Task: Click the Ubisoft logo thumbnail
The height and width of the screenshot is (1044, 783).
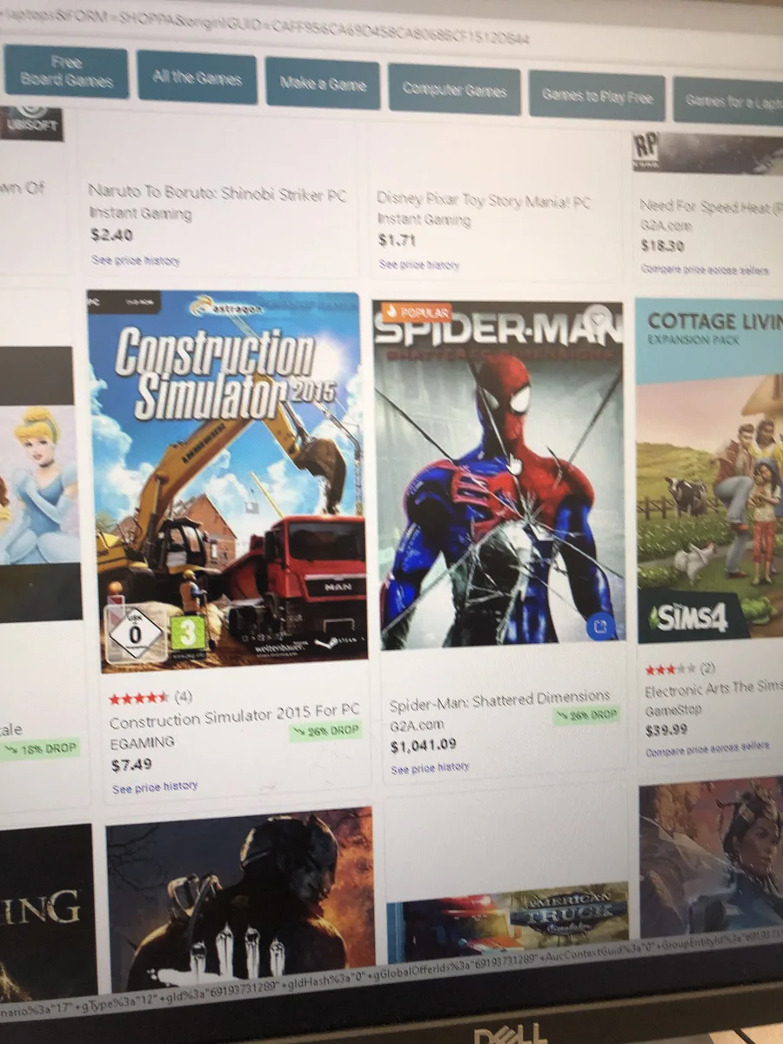Action: (x=31, y=123)
